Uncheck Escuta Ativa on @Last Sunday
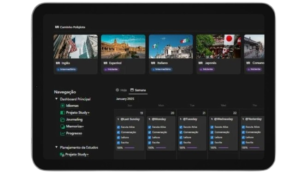Viewport: 307px width, 173px height. click(118, 127)
